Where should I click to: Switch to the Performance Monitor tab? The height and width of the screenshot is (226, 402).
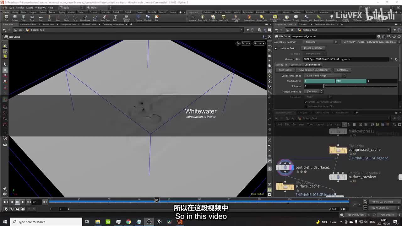[x=324, y=24]
